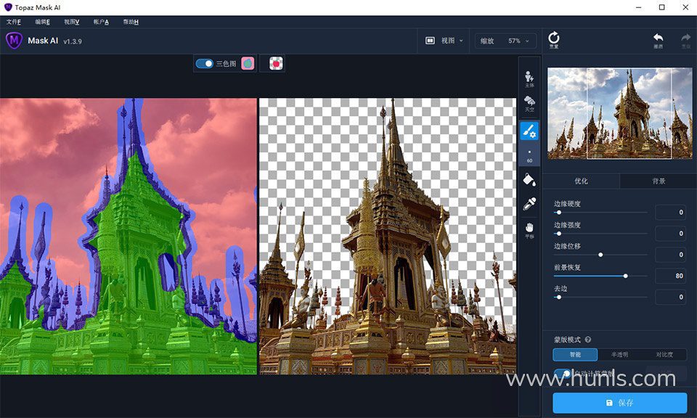Choose the 半透明 mask mode
The image size is (697, 418).
click(x=620, y=355)
